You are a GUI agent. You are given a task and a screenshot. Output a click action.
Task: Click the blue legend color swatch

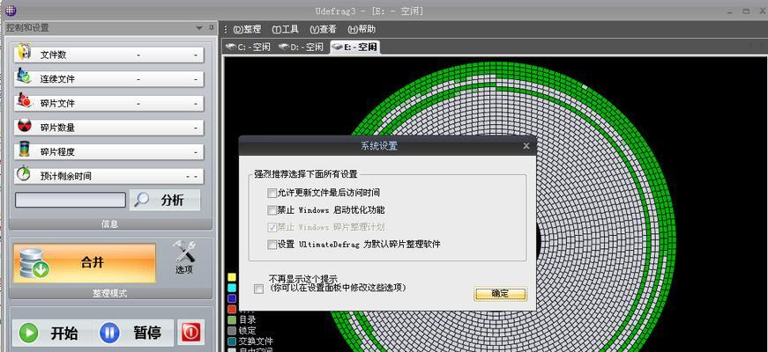coord(232,298)
